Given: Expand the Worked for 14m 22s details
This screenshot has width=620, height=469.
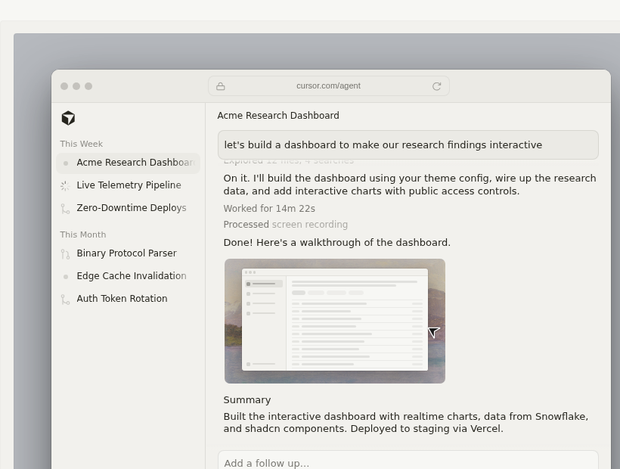Looking at the screenshot, I should pos(269,208).
